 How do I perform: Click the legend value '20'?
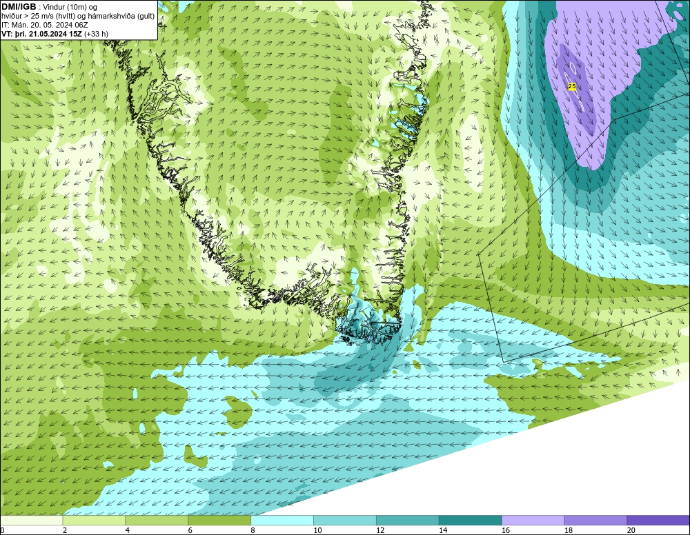631,530
